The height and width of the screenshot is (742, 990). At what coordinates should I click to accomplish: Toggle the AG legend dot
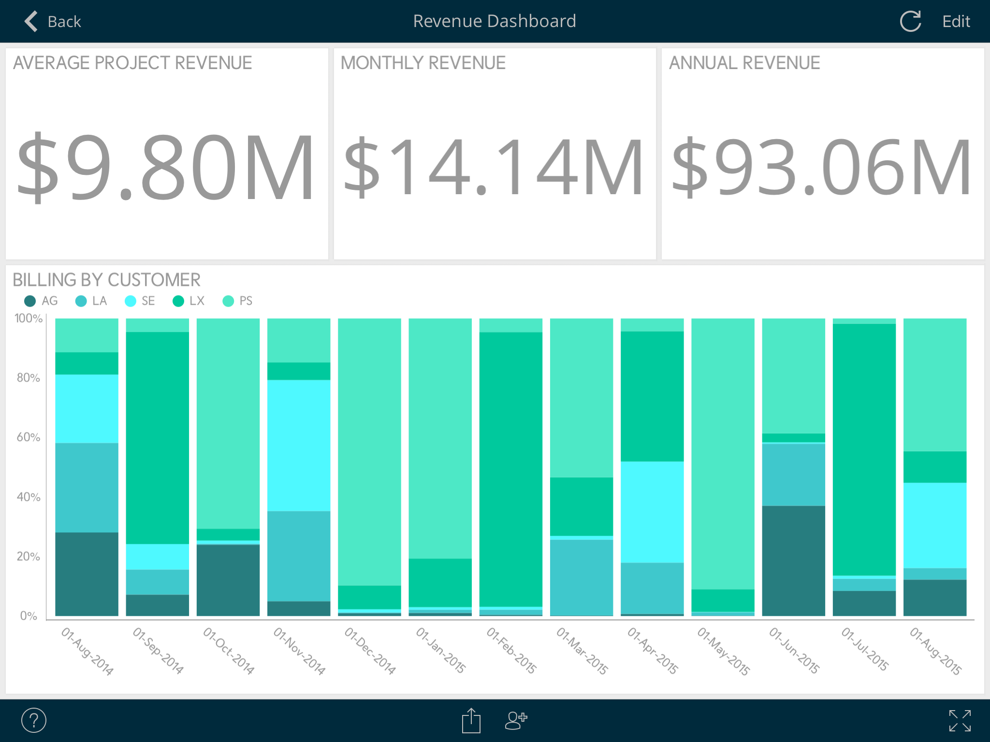(x=30, y=301)
